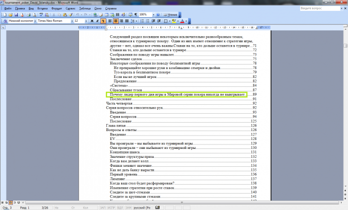This screenshot has width=348, height=210.
Task: Open the Часть четвертая contents entry
Action: coord(181,103)
